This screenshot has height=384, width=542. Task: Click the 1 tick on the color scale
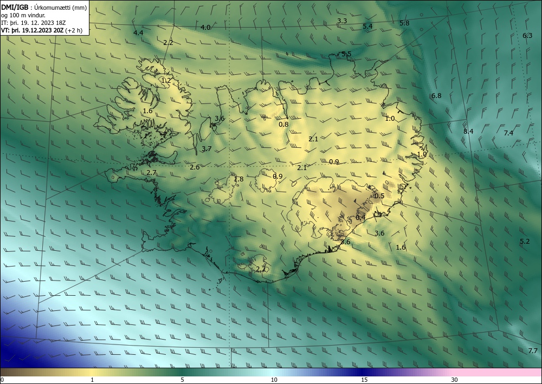tap(92, 380)
